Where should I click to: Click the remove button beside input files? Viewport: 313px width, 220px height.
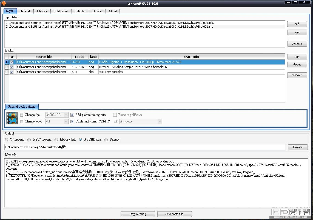point(297,44)
